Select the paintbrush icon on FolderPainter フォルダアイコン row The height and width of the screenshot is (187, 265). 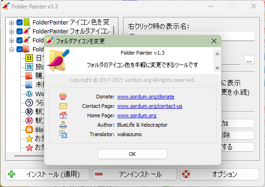click(x=26, y=31)
